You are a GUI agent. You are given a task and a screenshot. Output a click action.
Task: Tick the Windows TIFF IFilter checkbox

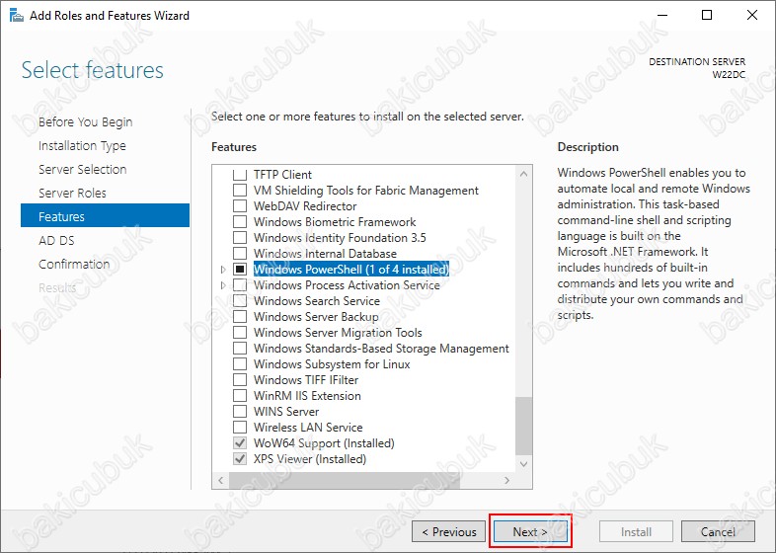click(240, 380)
